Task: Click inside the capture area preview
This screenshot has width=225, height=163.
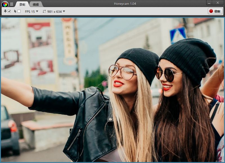Action: click(x=112, y=90)
